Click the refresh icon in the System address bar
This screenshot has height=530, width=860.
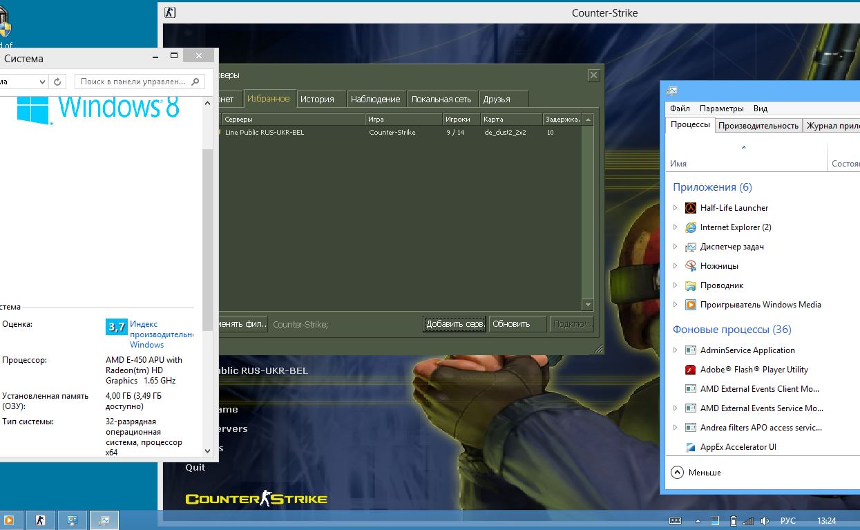coord(58,82)
